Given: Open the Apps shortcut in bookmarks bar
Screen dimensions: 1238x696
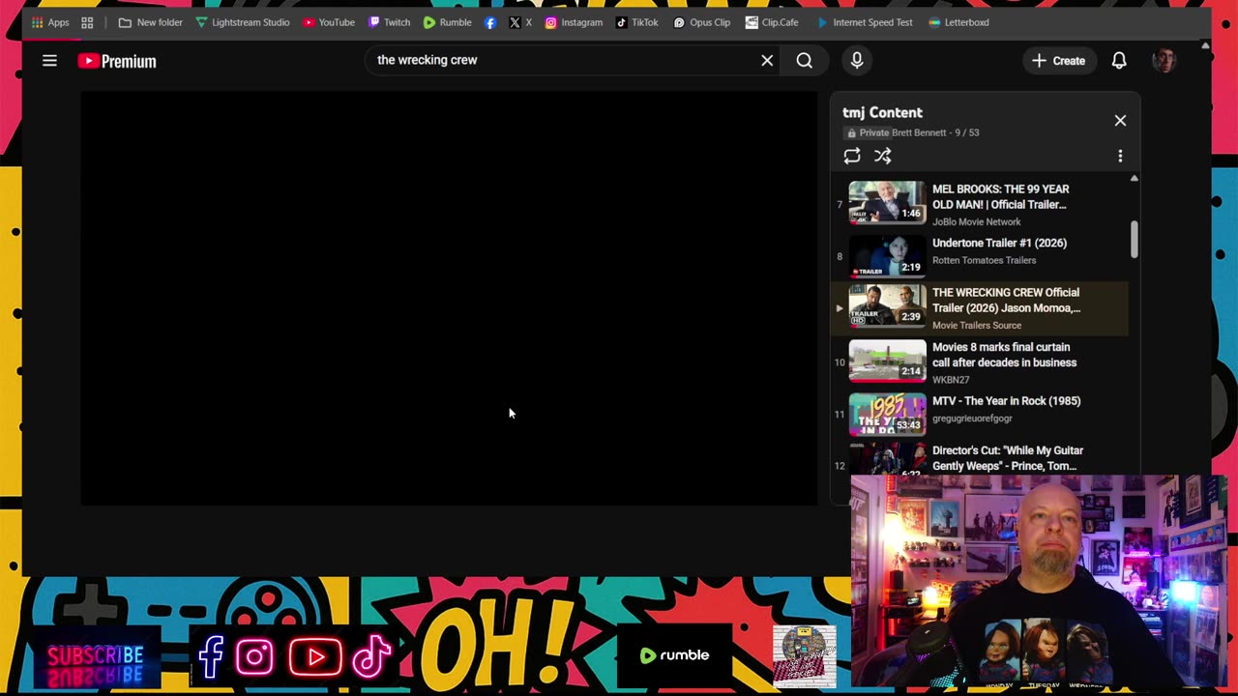Looking at the screenshot, I should [50, 22].
